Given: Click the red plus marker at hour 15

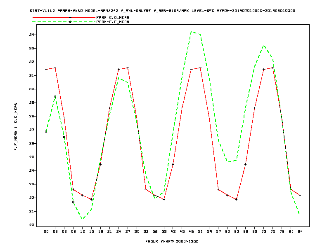Looking at the screenshot, I should pos(91,199).
